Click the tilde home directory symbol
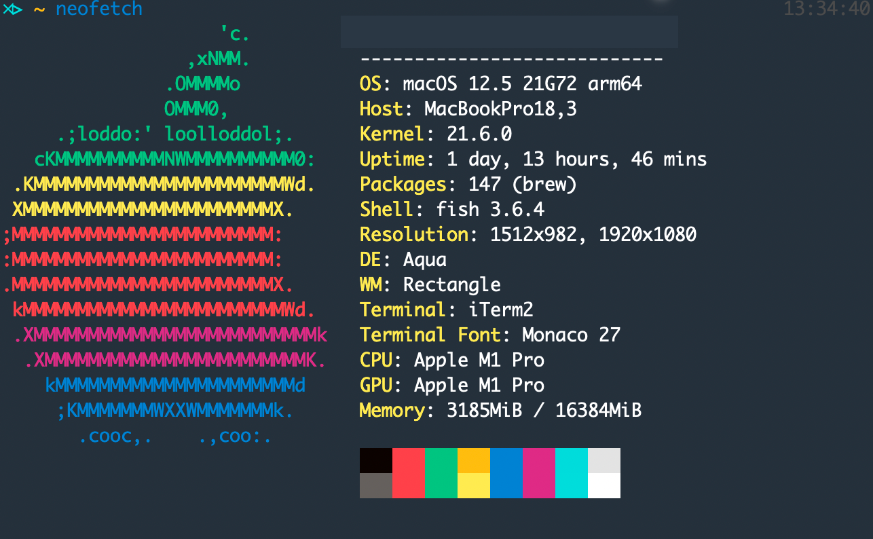This screenshot has height=539, width=873. pyautogui.click(x=39, y=10)
